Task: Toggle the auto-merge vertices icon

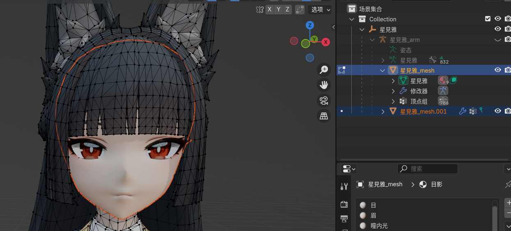Action: pyautogui.click(x=300, y=9)
